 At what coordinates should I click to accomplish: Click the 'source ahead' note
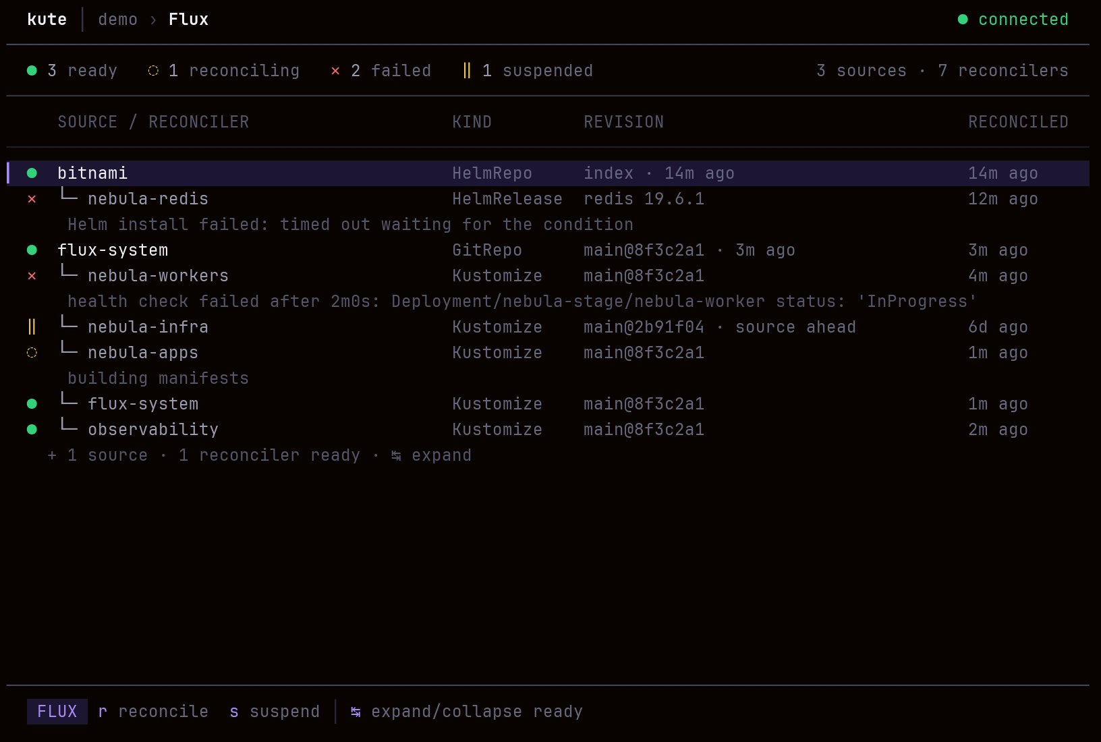click(x=796, y=327)
